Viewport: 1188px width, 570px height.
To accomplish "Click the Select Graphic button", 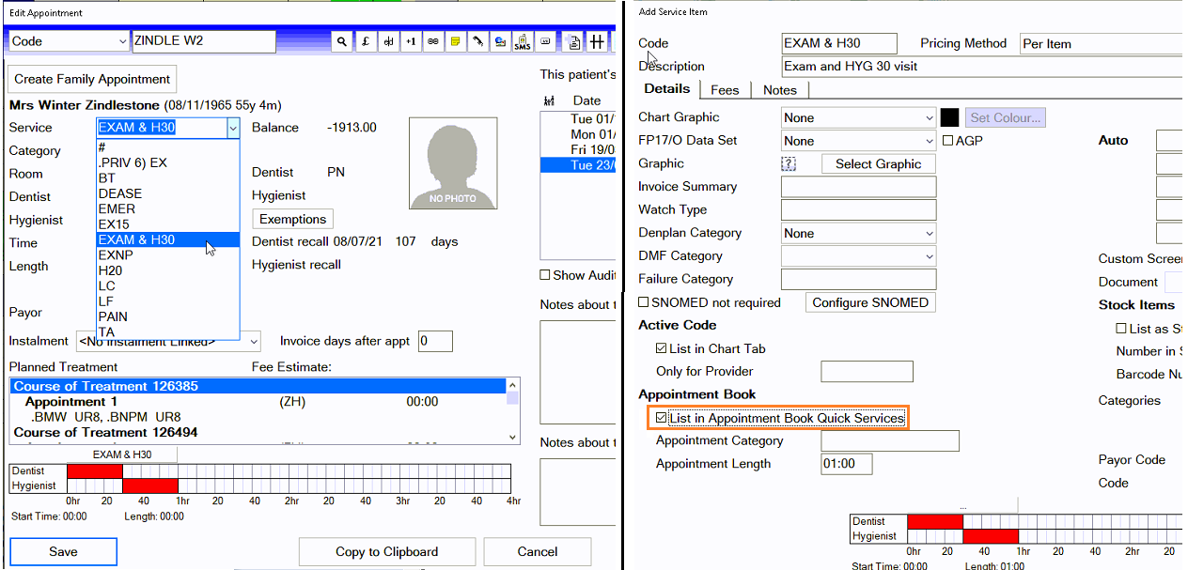I will [x=879, y=163].
